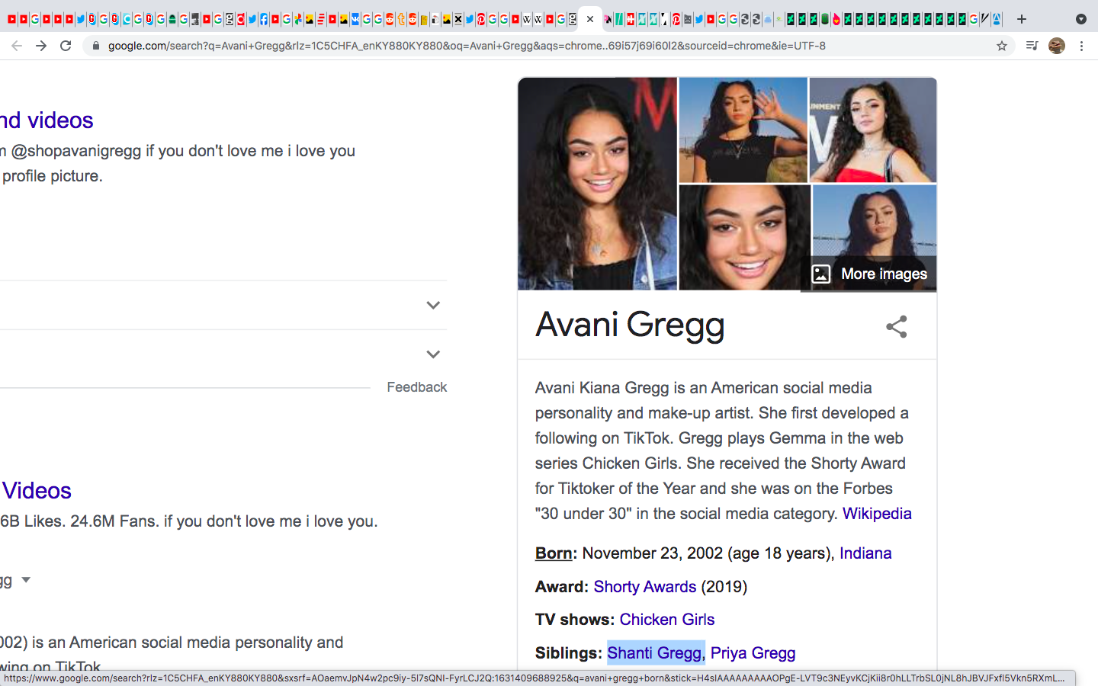The image size is (1098, 686).
Task: Open the 'Videos' result title link
Action: tap(37, 491)
